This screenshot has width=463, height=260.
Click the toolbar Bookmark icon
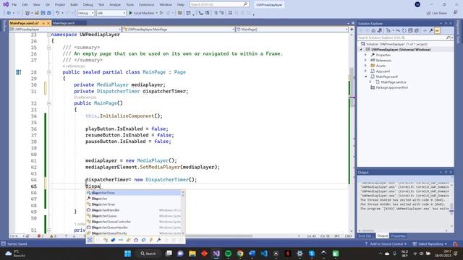[230, 13]
